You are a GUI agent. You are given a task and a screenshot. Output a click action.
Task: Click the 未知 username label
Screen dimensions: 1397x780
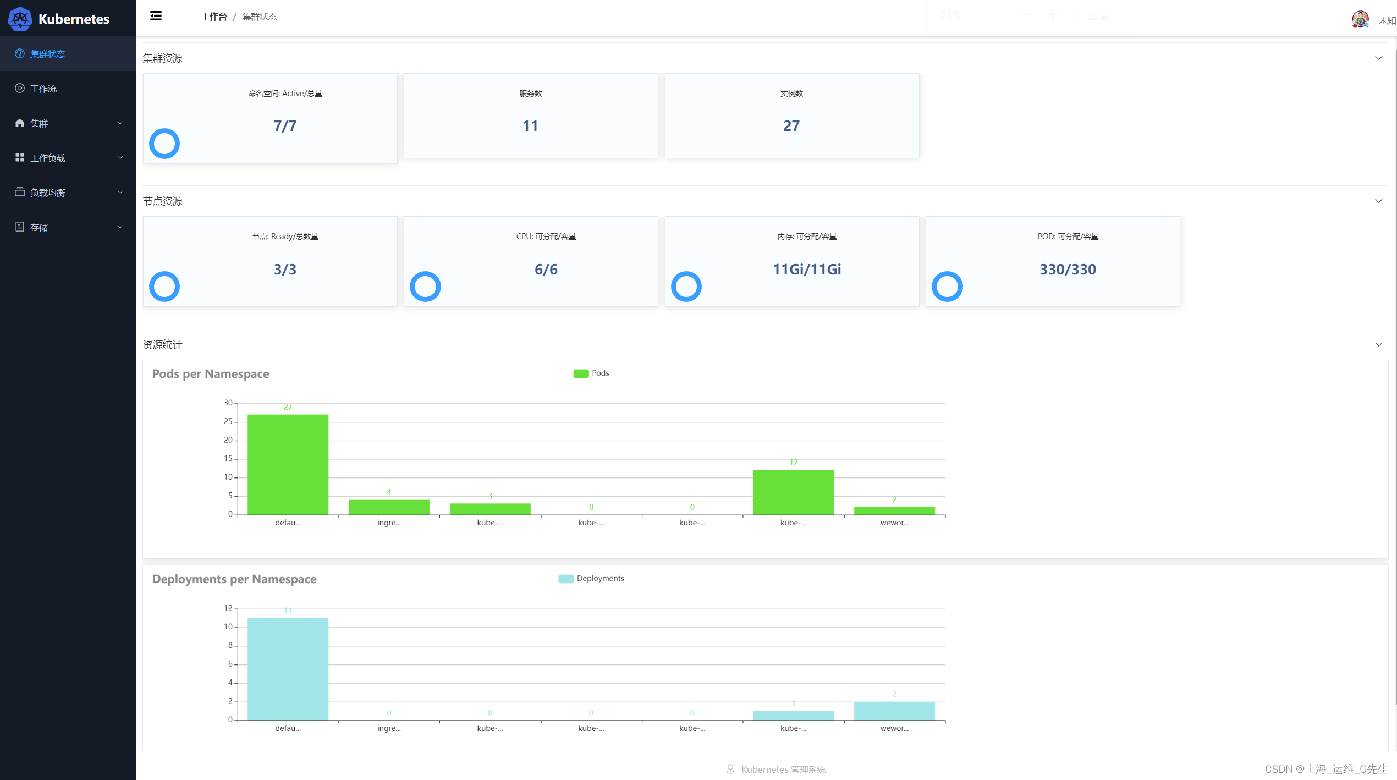(1387, 20)
